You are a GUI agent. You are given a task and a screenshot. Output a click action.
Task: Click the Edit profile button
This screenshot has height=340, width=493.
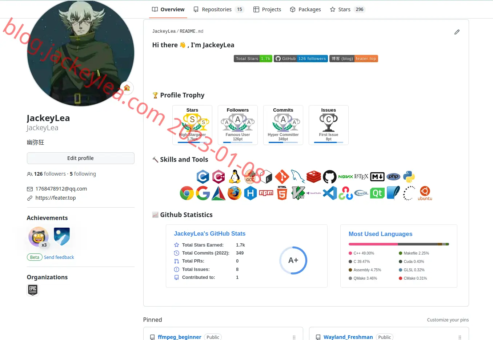click(x=81, y=158)
